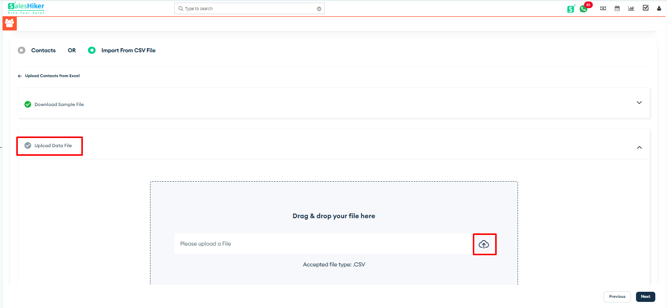The width and height of the screenshot is (667, 308).
Task: Click the upload cloud button in red box
Action: pos(484,244)
